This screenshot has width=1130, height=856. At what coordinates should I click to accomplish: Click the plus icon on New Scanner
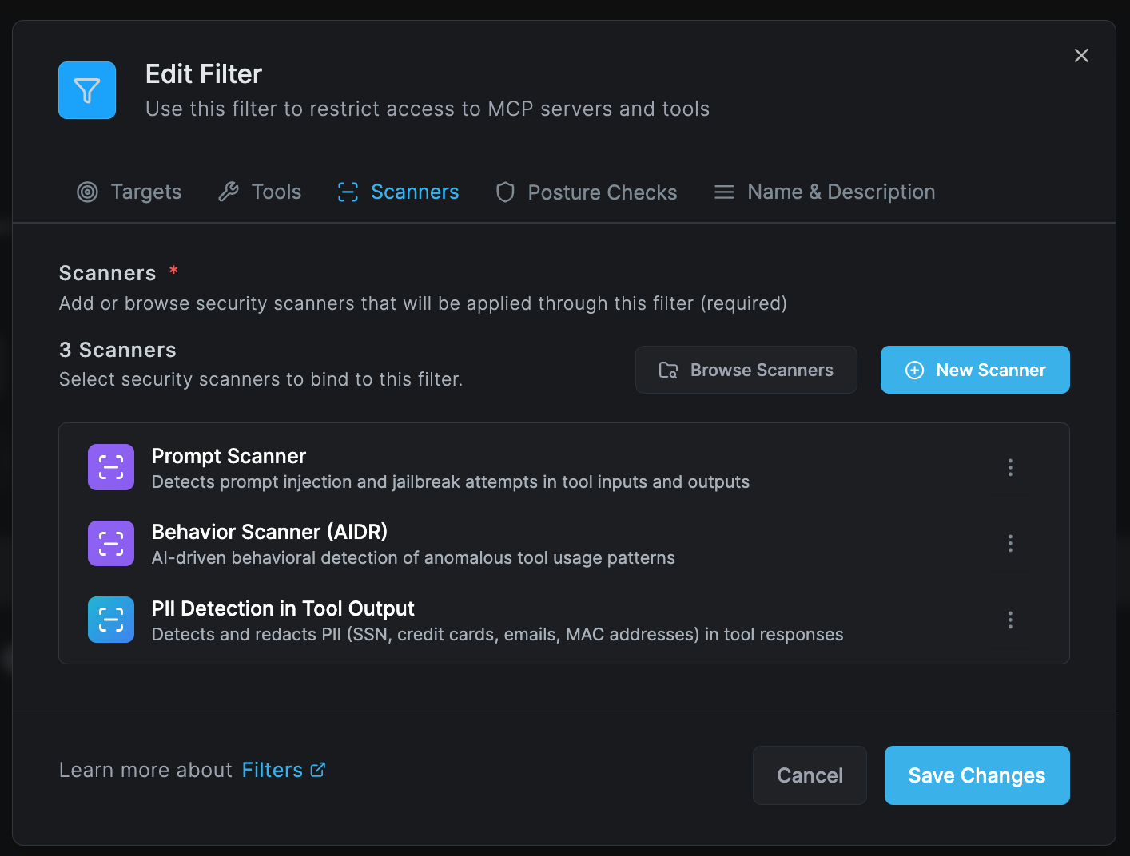tap(914, 370)
